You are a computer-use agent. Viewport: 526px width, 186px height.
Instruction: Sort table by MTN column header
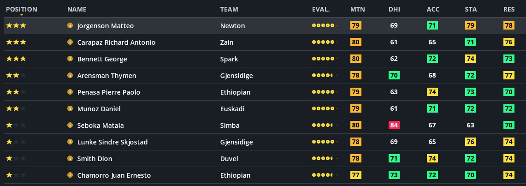click(x=356, y=9)
